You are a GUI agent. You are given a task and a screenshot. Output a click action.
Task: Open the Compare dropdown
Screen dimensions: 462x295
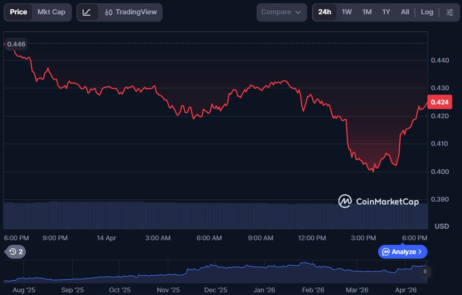click(281, 12)
